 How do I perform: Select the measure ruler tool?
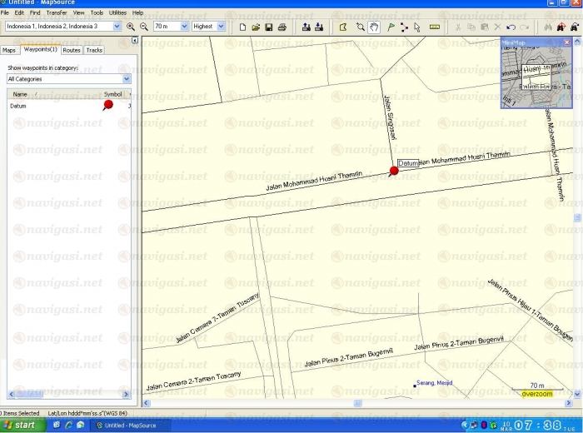pos(434,27)
